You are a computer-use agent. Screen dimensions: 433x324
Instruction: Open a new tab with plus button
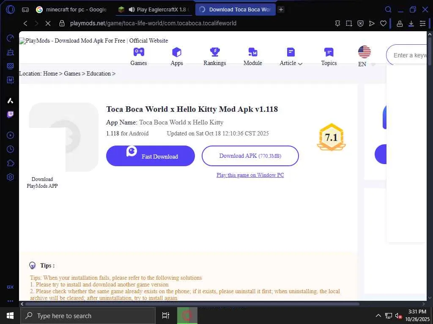coord(281,10)
